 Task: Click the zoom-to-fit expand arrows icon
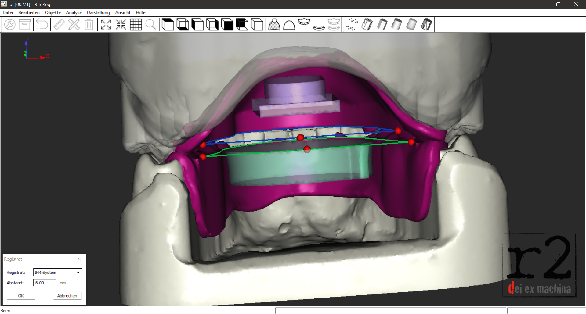pyautogui.click(x=106, y=24)
